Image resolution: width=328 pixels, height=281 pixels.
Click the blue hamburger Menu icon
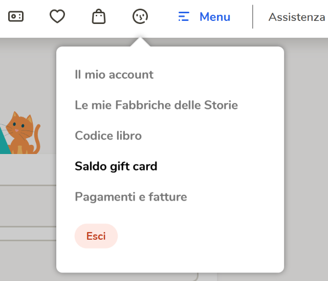pyautogui.click(x=184, y=16)
